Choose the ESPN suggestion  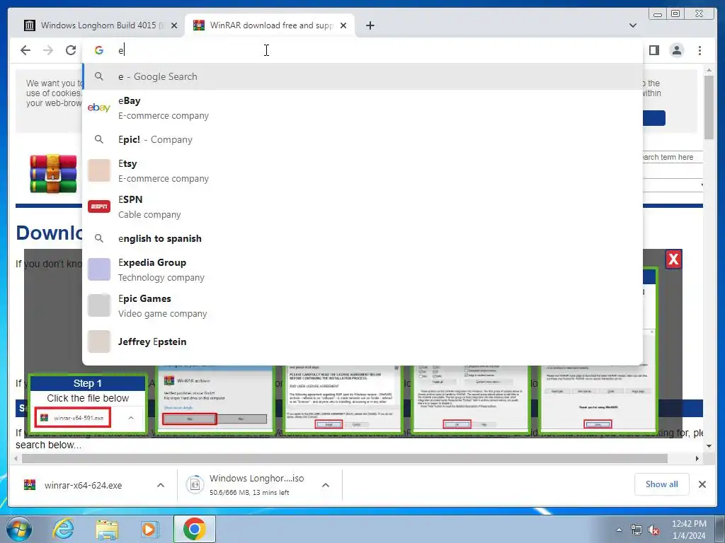(362, 207)
